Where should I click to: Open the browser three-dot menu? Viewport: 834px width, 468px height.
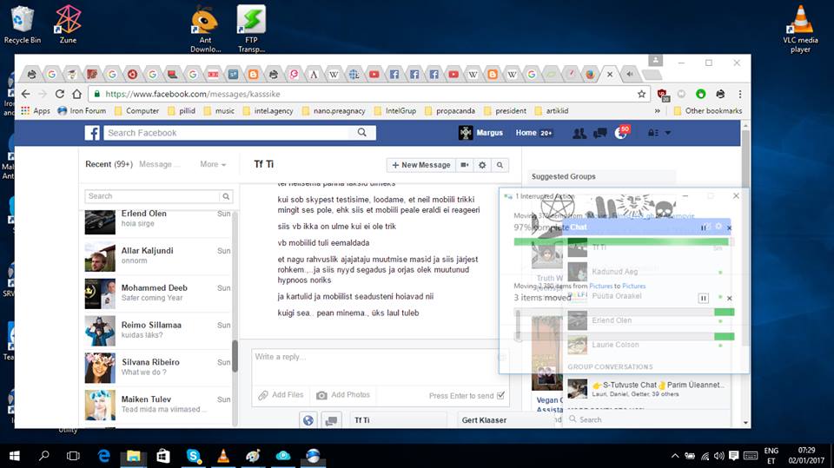(x=740, y=94)
